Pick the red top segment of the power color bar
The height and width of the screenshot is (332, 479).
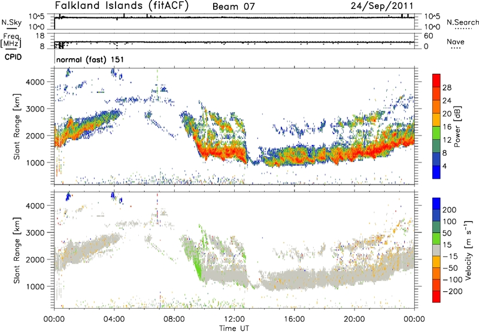click(436, 80)
